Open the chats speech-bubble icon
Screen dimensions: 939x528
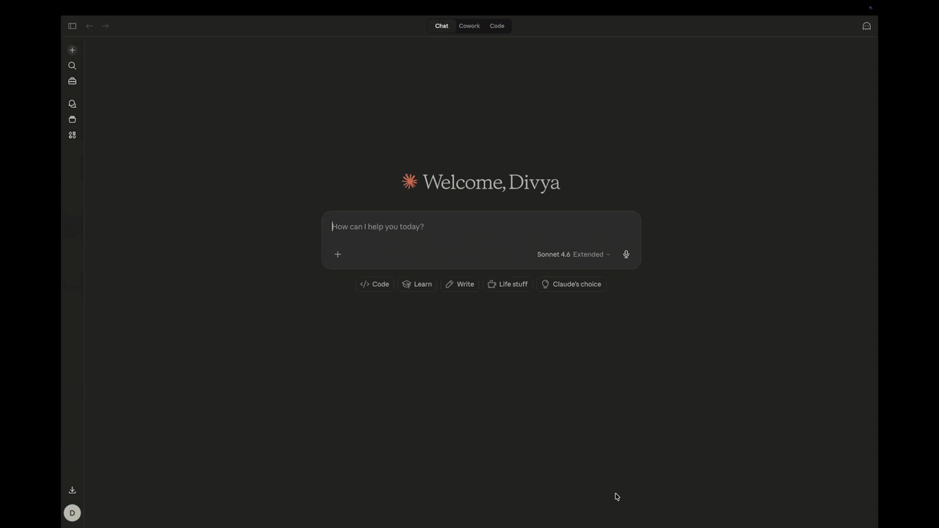tap(72, 104)
